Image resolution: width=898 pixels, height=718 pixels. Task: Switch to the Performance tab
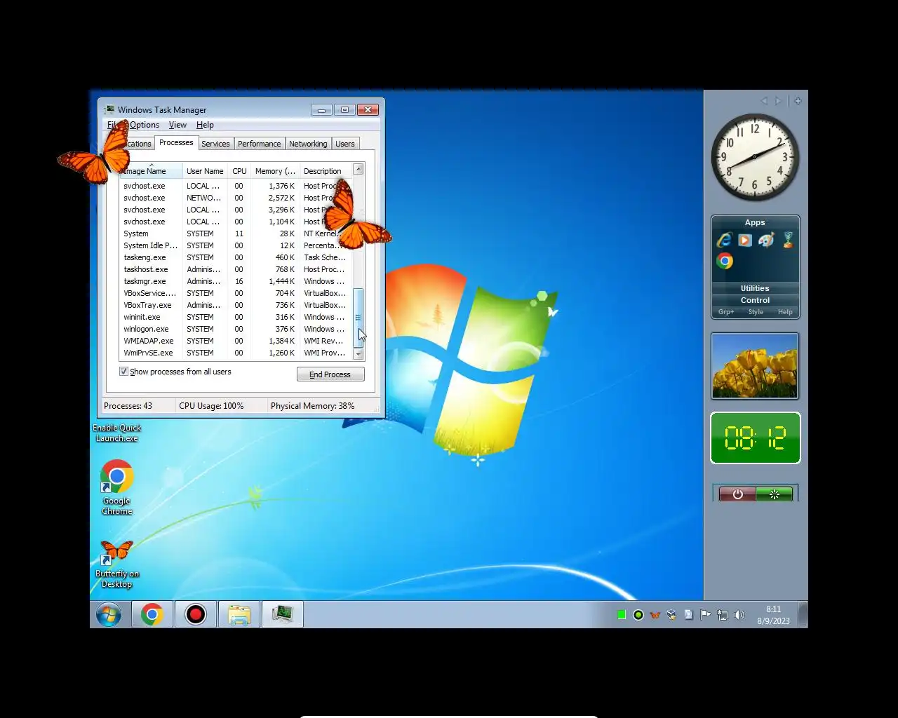tap(259, 144)
